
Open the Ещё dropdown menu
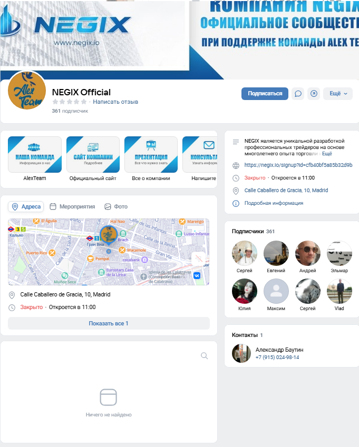click(x=338, y=94)
